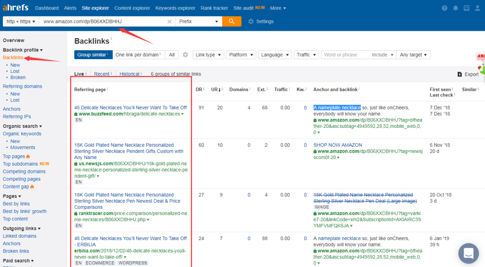Viewport: 485px width, 267px height.
Task: Open the Language filter dropdown
Action: pos(275,55)
